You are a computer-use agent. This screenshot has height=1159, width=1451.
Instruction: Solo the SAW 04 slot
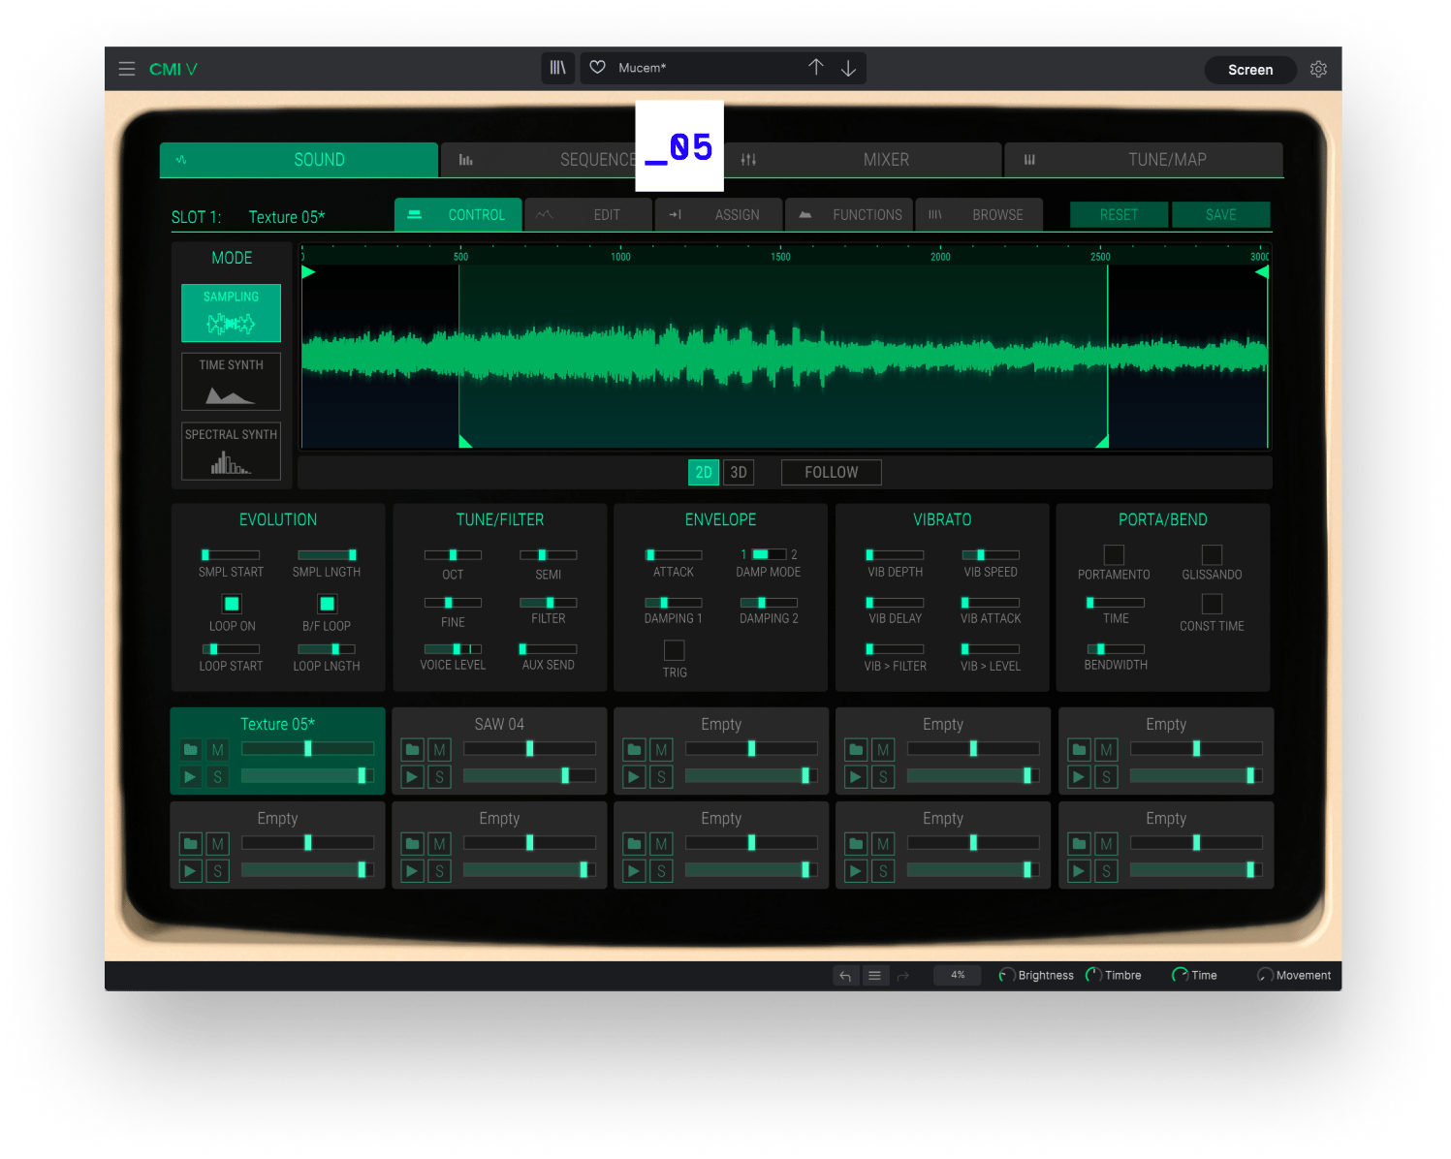tap(440, 777)
